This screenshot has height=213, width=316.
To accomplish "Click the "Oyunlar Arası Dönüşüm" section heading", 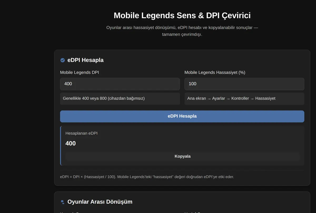I will (100, 202).
